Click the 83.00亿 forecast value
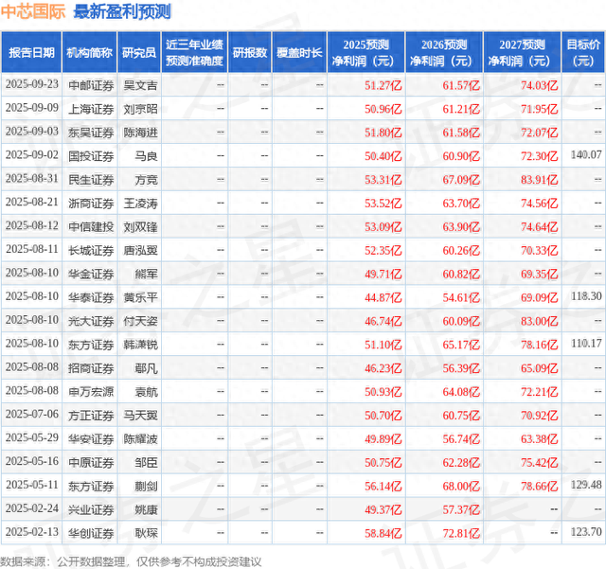 click(539, 321)
